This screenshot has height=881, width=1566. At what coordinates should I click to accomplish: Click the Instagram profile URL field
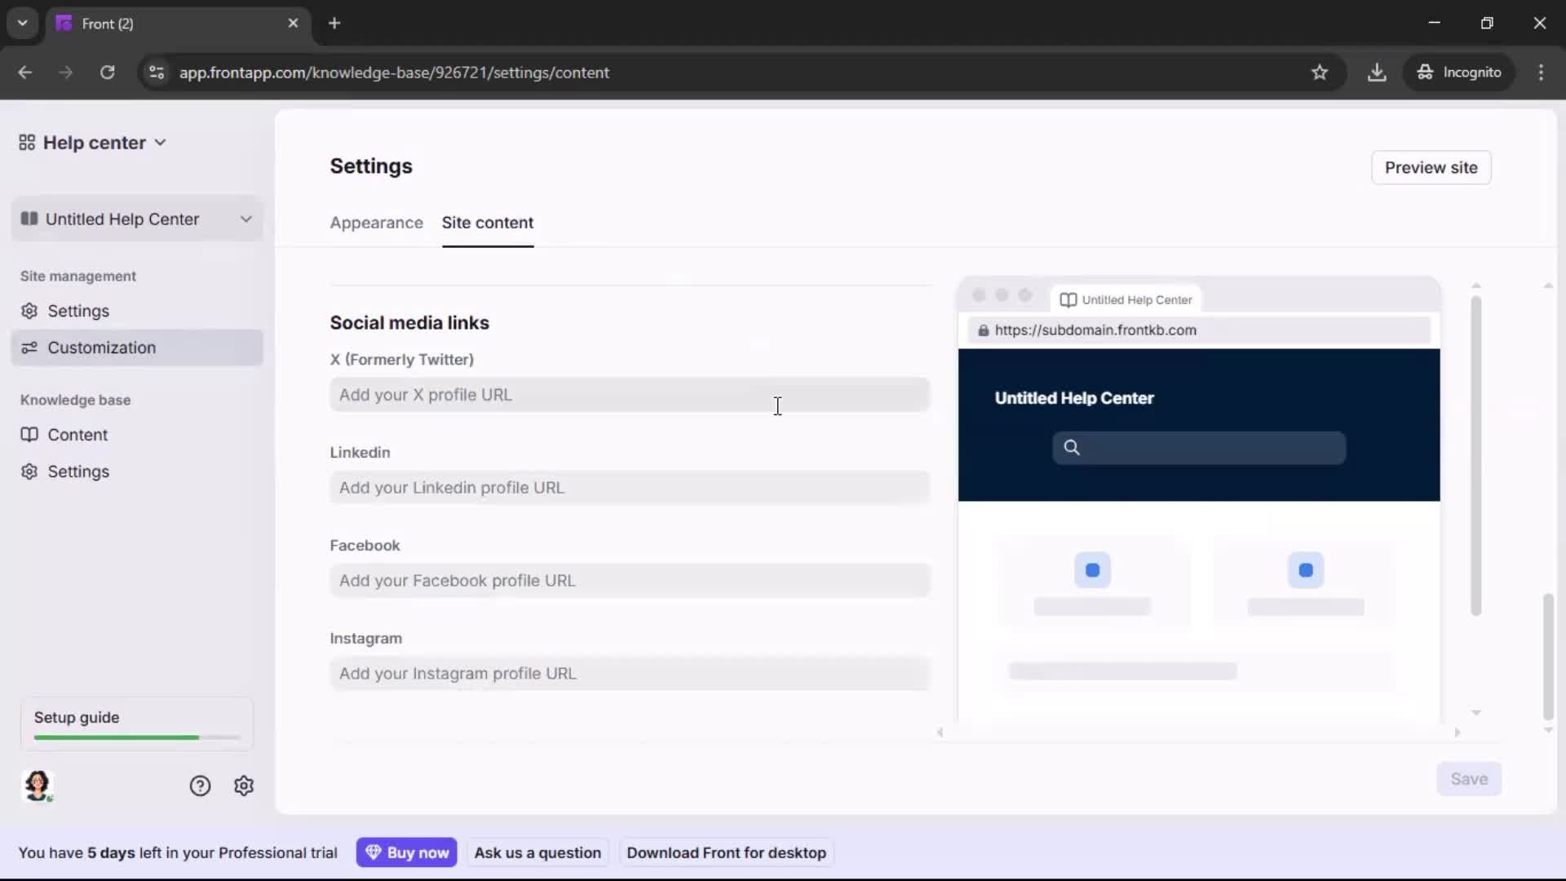point(629,674)
